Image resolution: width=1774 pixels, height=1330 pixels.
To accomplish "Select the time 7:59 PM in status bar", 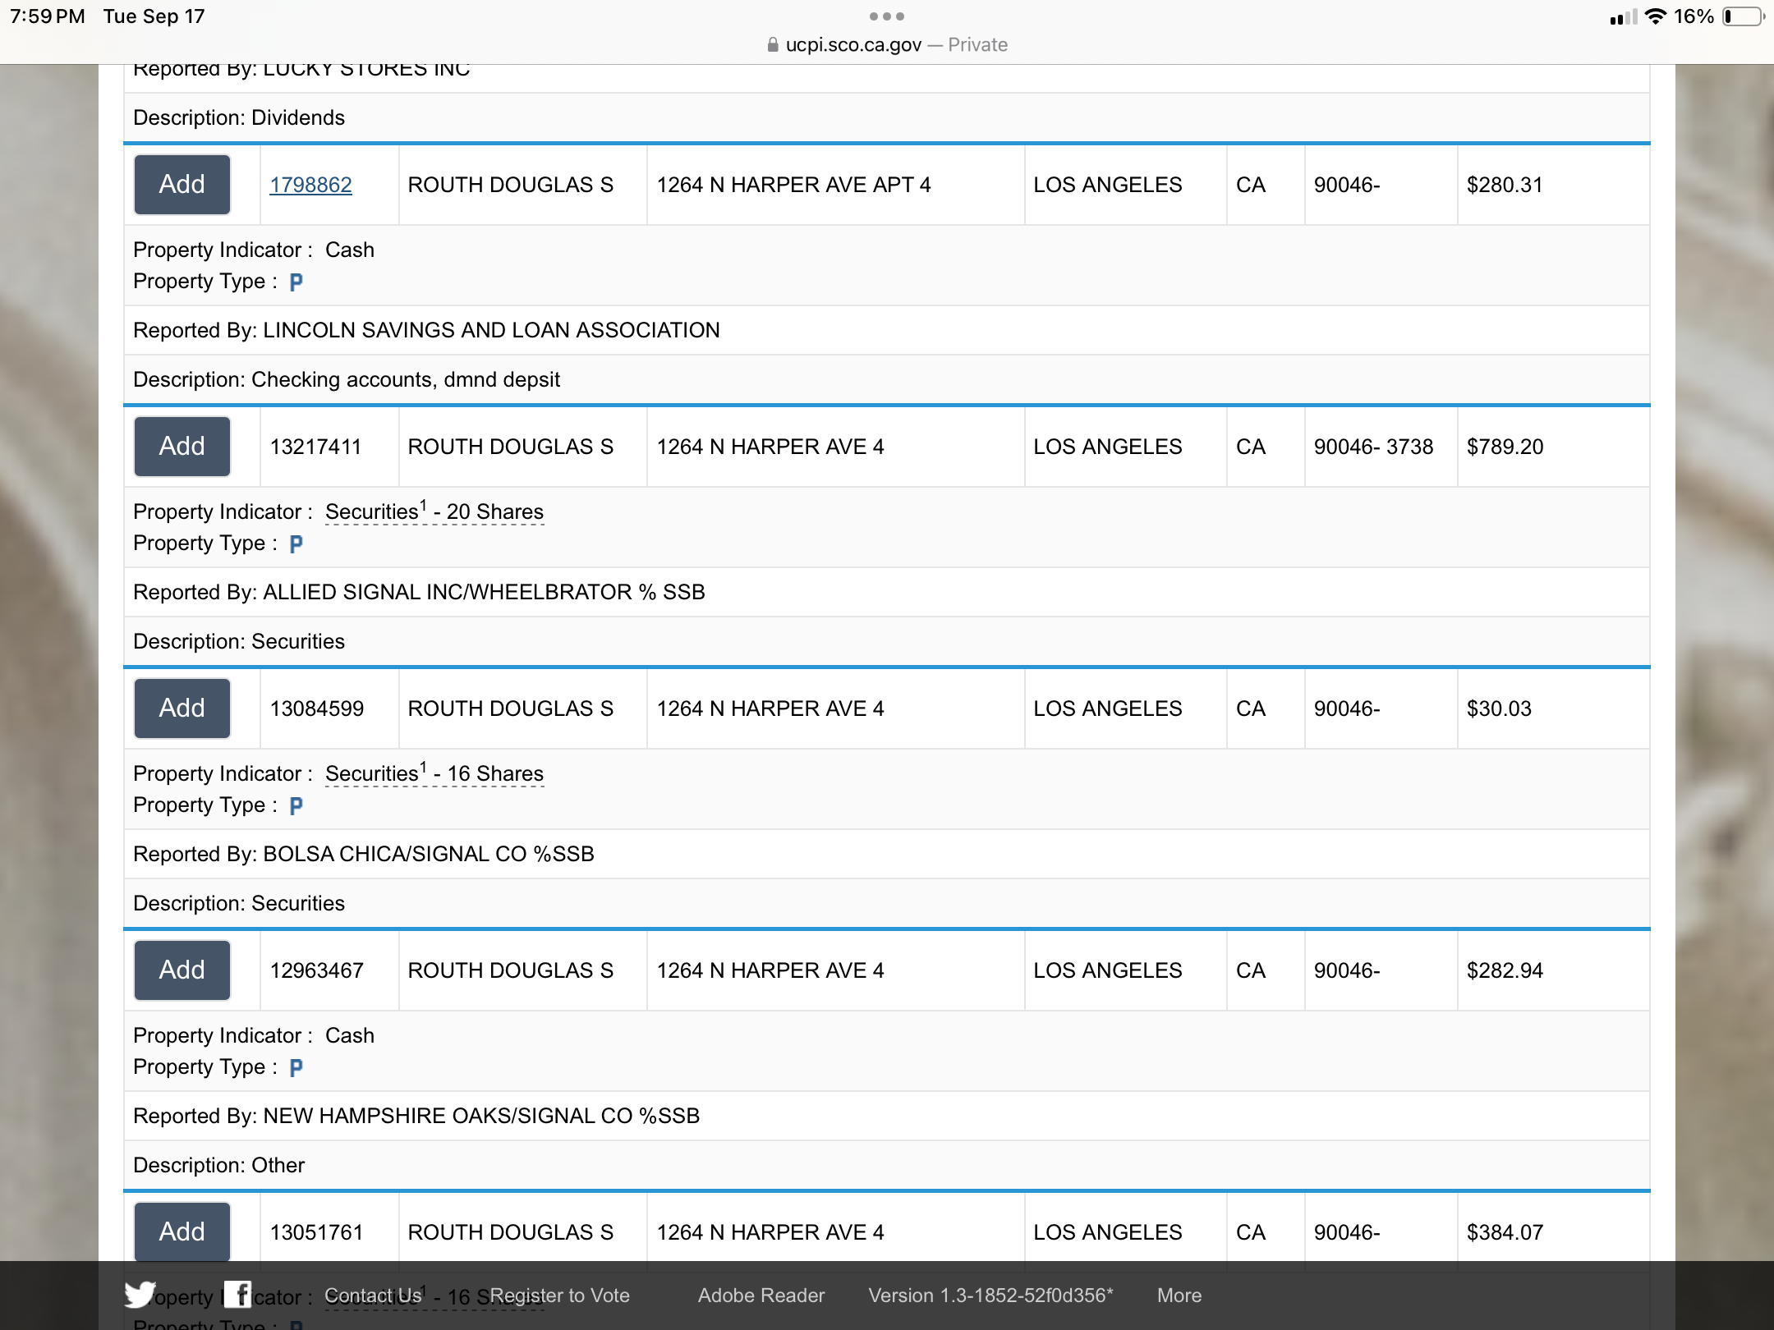I will (x=48, y=16).
